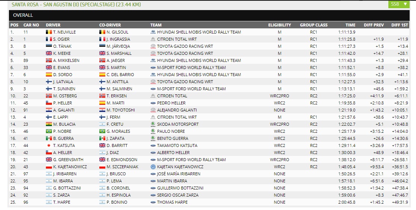Viewport: 416px width, 210px height.
Task: Click the Argentine flag beside co-driver F. Cretu
Action: click(x=102, y=124)
